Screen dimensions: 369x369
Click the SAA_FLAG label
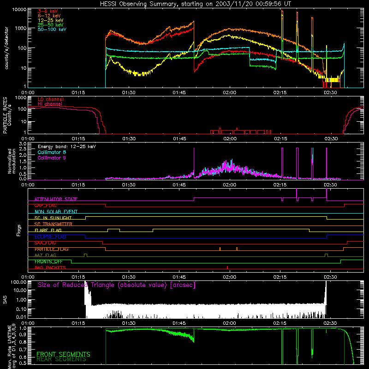pyautogui.click(x=45, y=243)
